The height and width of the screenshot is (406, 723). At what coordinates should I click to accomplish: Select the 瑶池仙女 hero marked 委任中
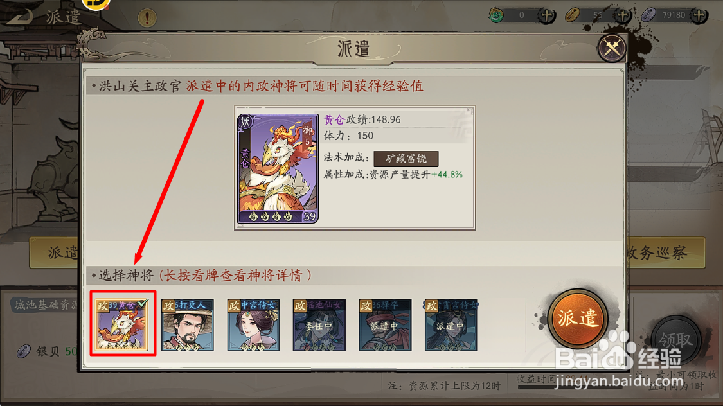[x=319, y=325]
